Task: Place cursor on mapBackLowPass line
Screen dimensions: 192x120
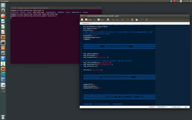Action: pyautogui.click(x=91, y=86)
